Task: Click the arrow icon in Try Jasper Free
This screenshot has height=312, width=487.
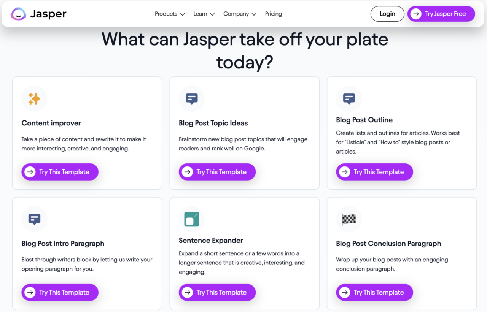Action: click(416, 14)
